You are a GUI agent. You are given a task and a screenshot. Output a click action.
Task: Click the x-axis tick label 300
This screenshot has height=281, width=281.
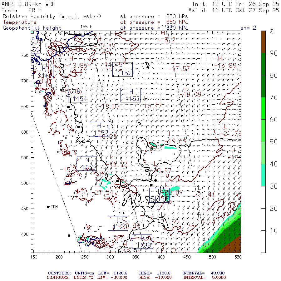[111, 257]
